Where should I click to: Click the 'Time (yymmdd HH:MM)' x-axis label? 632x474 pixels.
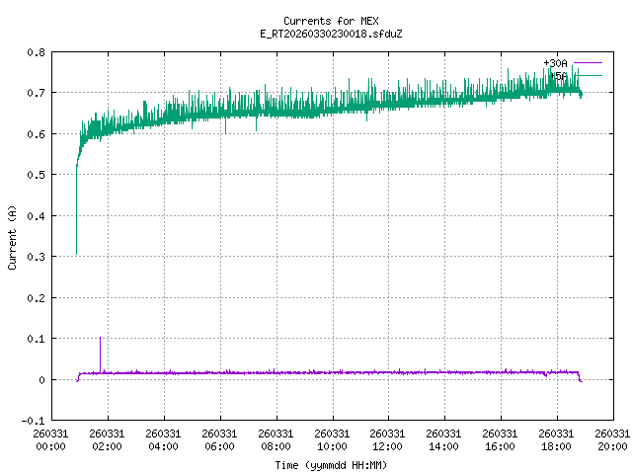331,465
